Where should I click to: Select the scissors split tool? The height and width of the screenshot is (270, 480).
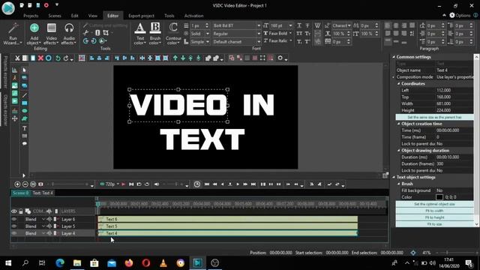[86, 32]
